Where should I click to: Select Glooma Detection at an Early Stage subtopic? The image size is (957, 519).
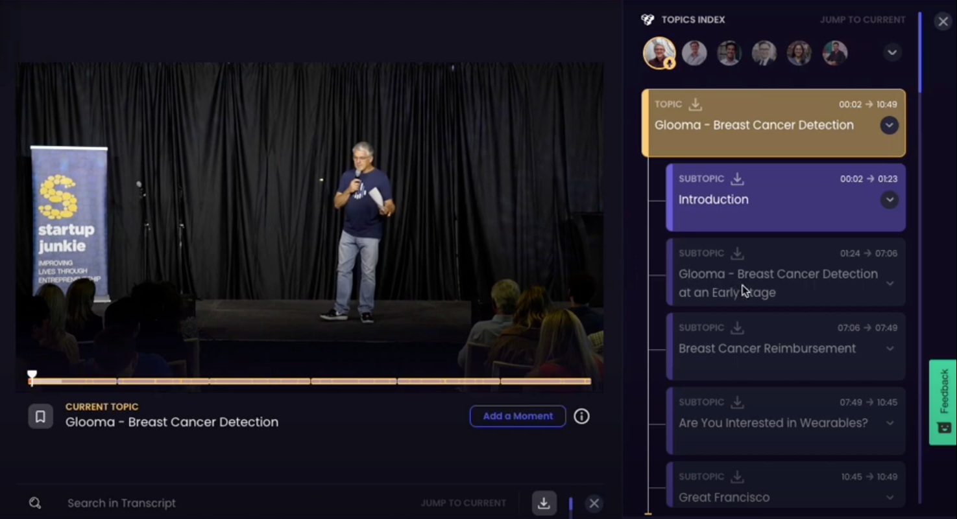coord(786,272)
